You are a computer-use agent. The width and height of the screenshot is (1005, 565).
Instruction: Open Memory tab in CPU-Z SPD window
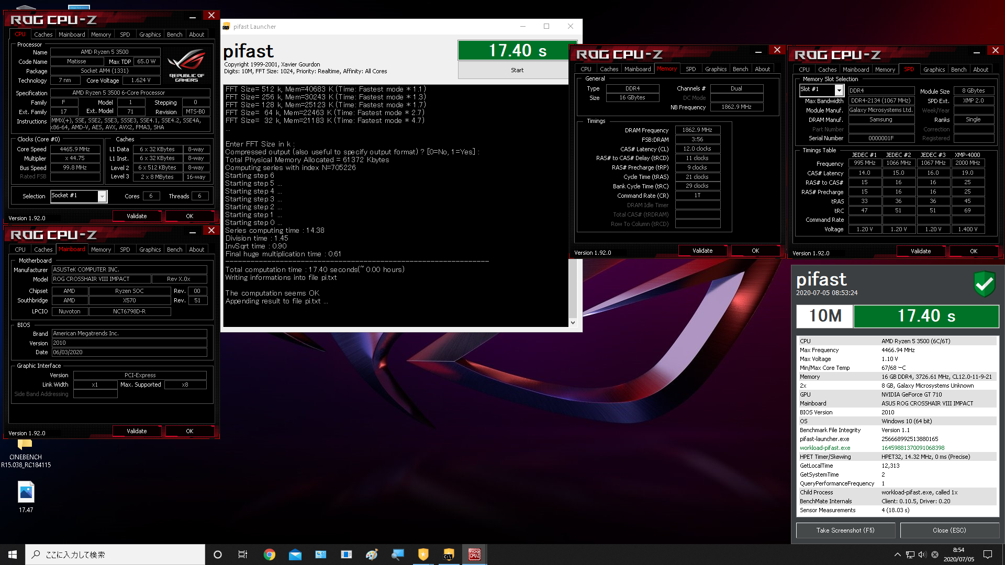[885, 70]
